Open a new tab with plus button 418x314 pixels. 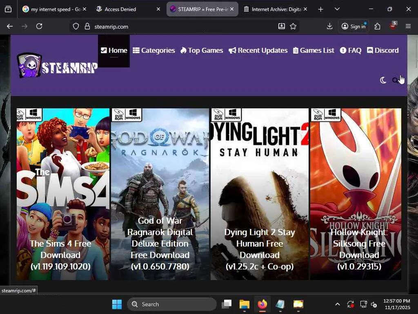(321, 9)
